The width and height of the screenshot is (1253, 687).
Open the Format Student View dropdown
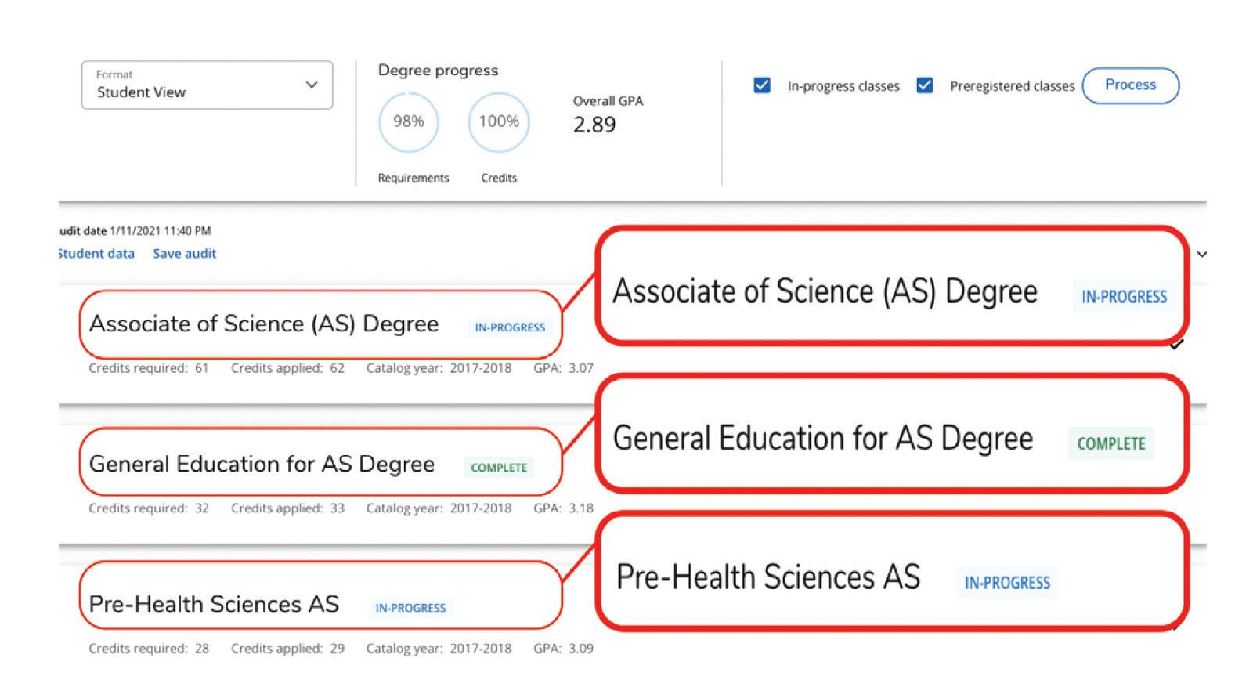click(x=207, y=85)
